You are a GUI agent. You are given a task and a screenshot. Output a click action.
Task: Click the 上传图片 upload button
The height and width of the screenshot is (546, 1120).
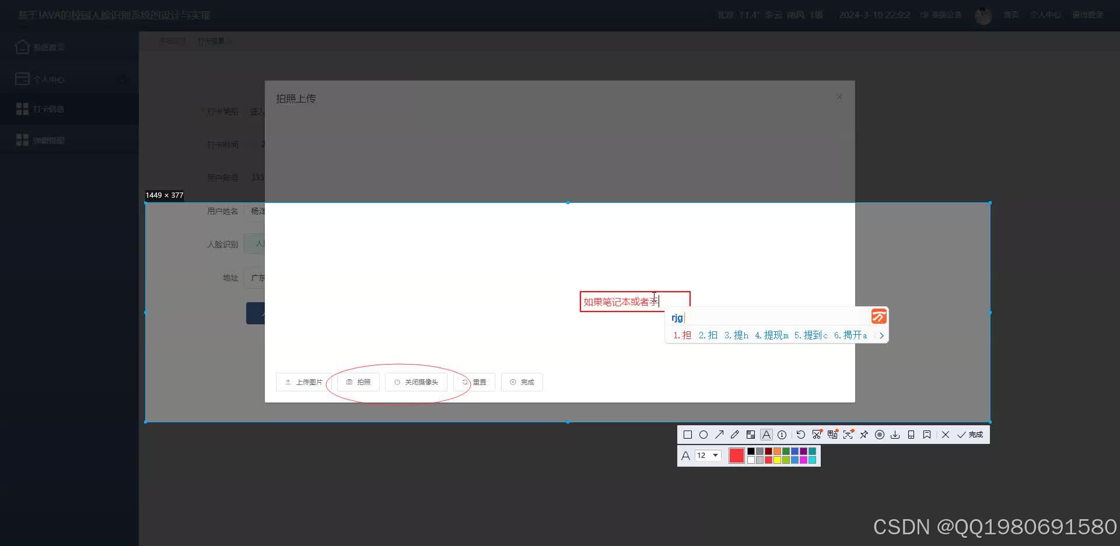[304, 382]
